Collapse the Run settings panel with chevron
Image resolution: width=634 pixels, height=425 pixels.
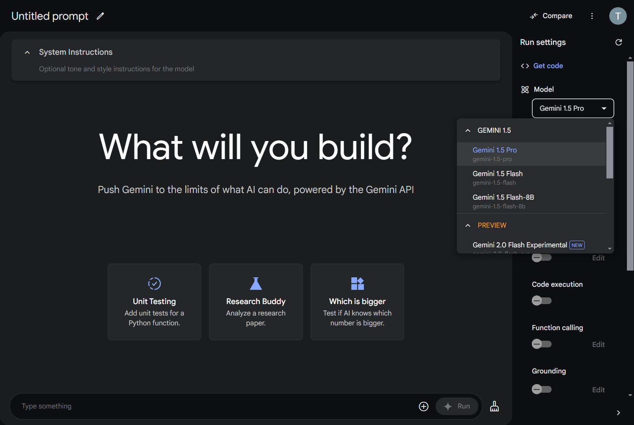(618, 413)
